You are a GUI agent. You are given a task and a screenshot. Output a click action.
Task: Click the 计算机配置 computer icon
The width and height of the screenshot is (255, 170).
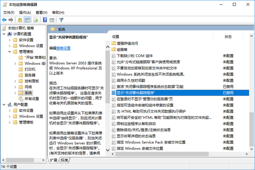(x=10, y=34)
